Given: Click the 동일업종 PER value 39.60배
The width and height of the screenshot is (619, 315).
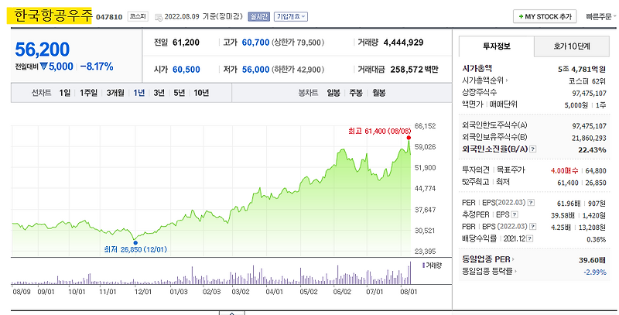Looking at the screenshot, I should 593,260.
